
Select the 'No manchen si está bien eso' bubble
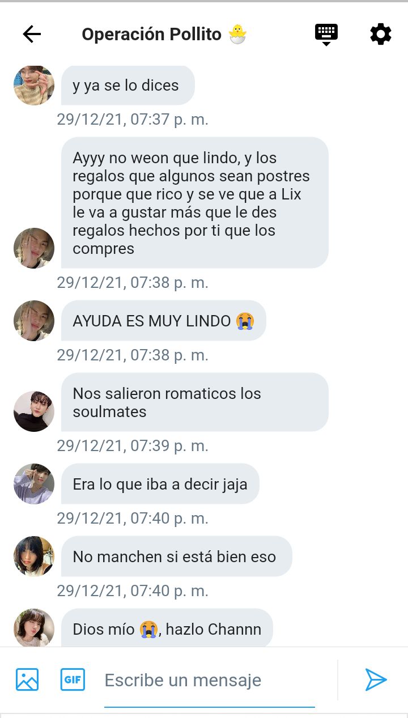coord(177,556)
